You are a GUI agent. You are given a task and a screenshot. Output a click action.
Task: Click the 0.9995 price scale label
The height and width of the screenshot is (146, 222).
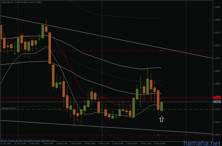coord(217,84)
